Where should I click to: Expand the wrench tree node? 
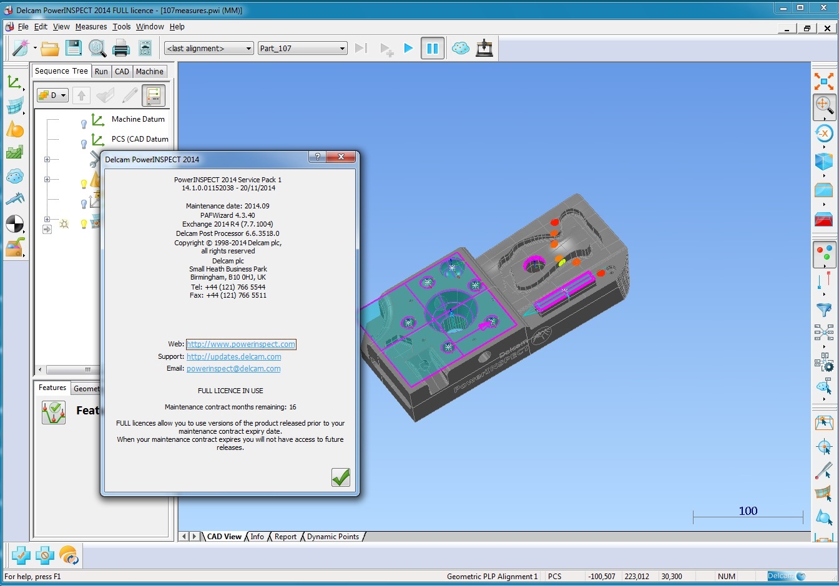point(47,159)
